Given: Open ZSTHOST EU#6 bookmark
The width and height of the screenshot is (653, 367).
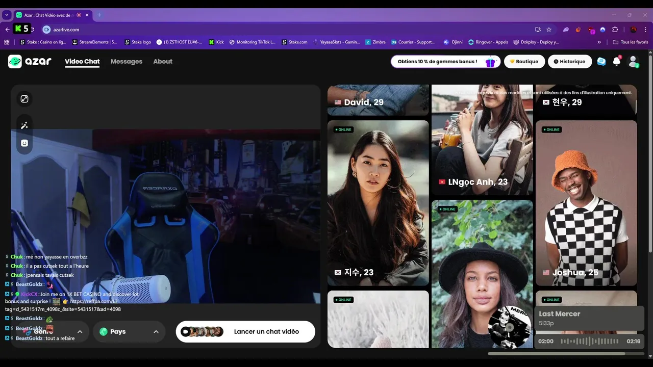Looking at the screenshot, I should [180, 42].
